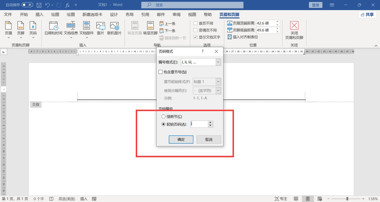Click the spell-check book icon in status bar
The height and width of the screenshot is (202, 380).
[x=51, y=199]
